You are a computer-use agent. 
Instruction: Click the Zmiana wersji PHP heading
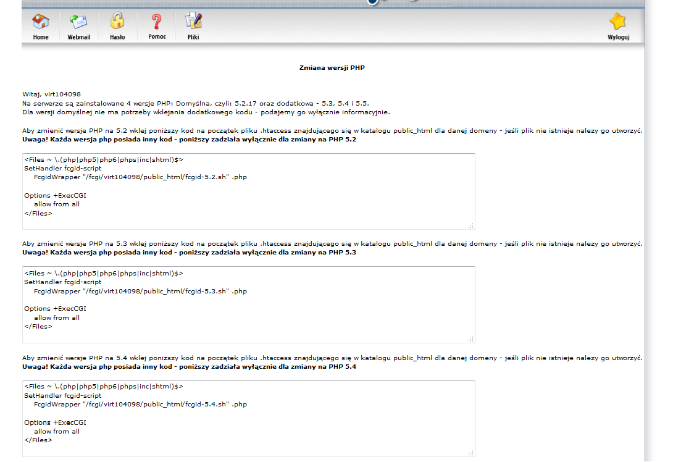332,68
